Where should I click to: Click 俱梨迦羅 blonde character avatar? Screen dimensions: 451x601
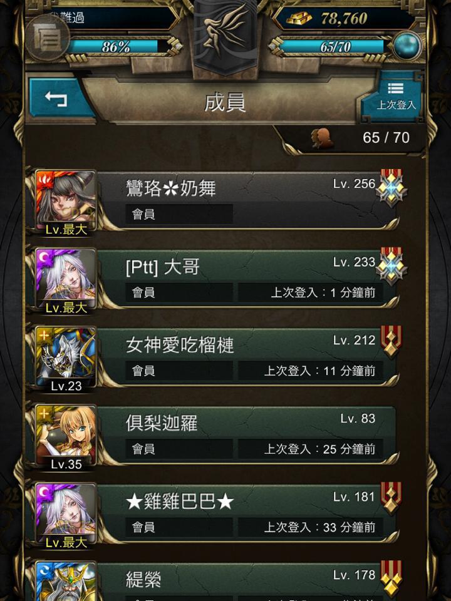click(x=66, y=436)
